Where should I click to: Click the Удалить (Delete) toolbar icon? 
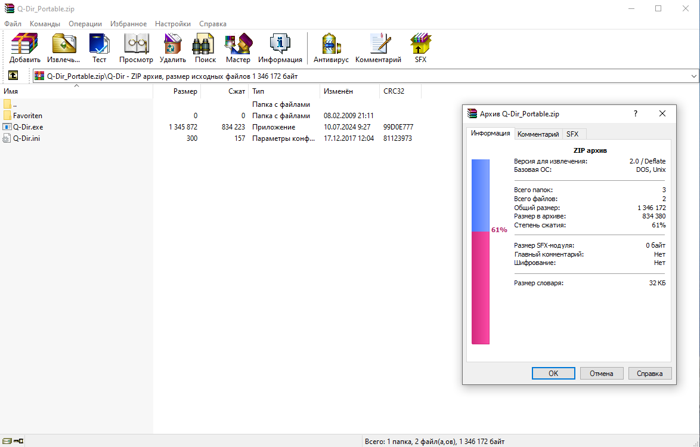(x=172, y=44)
